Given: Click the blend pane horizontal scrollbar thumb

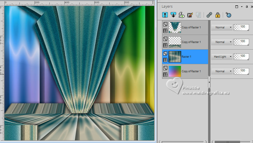Looking at the screenshot, I should point(228,142).
